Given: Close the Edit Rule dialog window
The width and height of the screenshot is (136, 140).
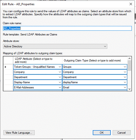Looking at the screenshot, I should coord(131,4).
